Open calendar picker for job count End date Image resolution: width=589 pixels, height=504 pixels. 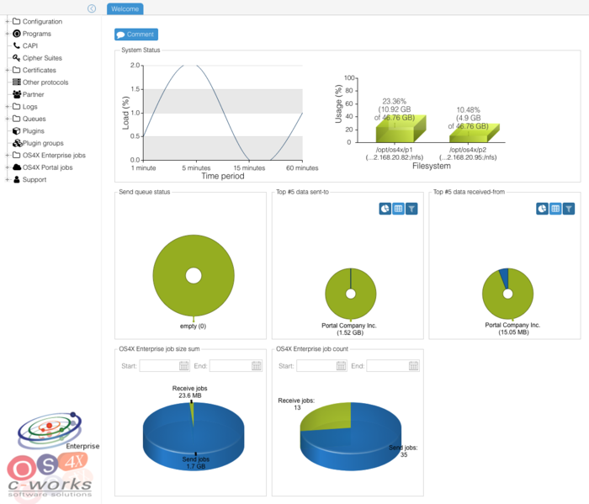click(x=413, y=366)
